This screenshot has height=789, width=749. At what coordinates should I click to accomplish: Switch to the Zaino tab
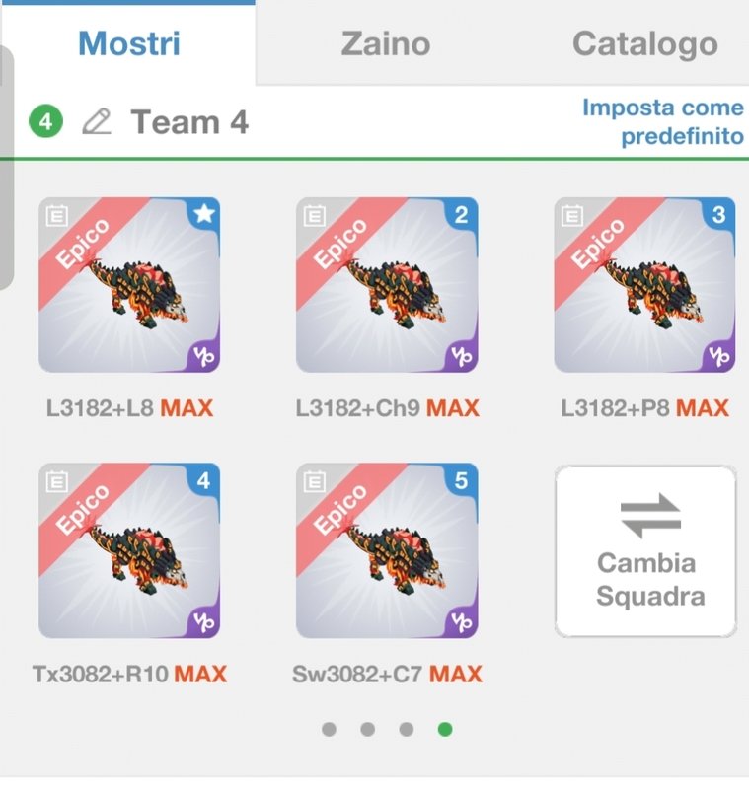tap(386, 44)
